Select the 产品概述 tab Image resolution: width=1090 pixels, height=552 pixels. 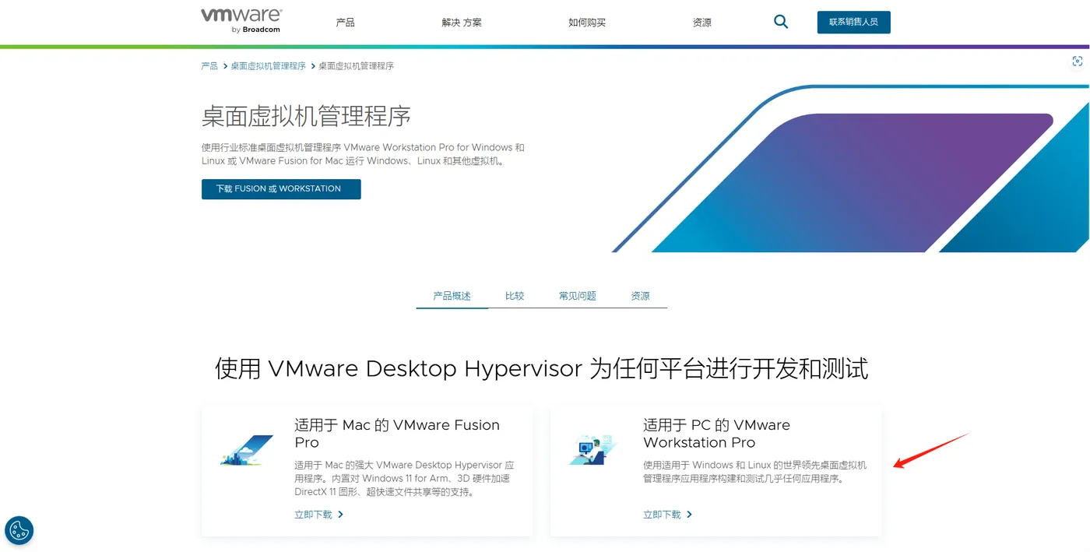pyautogui.click(x=452, y=296)
